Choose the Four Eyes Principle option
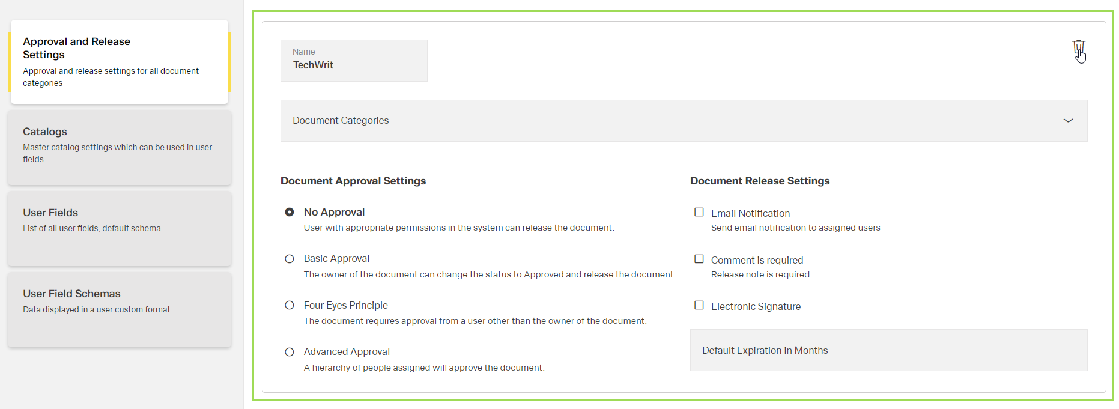 (x=290, y=305)
